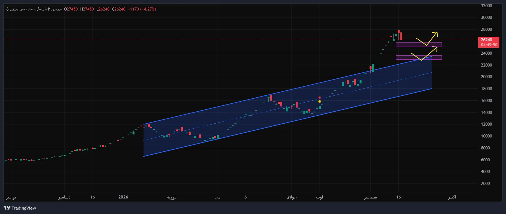Click the 16000 price axis label

[x=486, y=100]
